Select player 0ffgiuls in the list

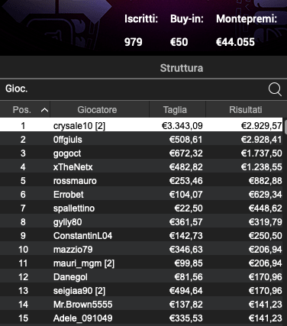tap(141, 140)
